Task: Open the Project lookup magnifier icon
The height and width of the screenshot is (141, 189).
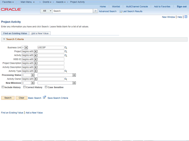Action: coord(66,52)
